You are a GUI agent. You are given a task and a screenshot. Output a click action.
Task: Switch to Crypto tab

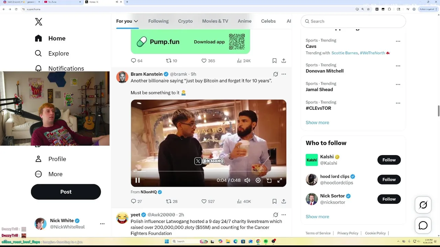click(185, 21)
